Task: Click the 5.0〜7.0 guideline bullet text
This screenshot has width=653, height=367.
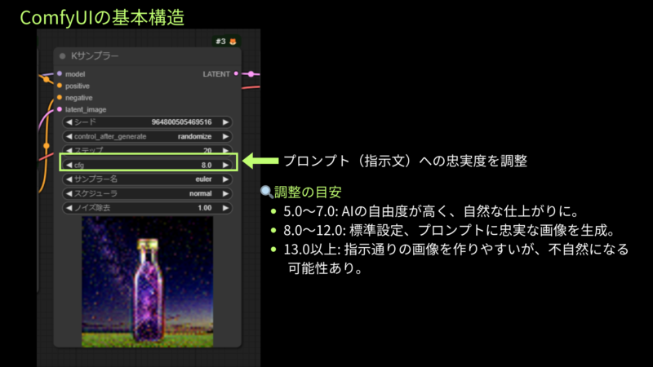Action: coord(432,211)
